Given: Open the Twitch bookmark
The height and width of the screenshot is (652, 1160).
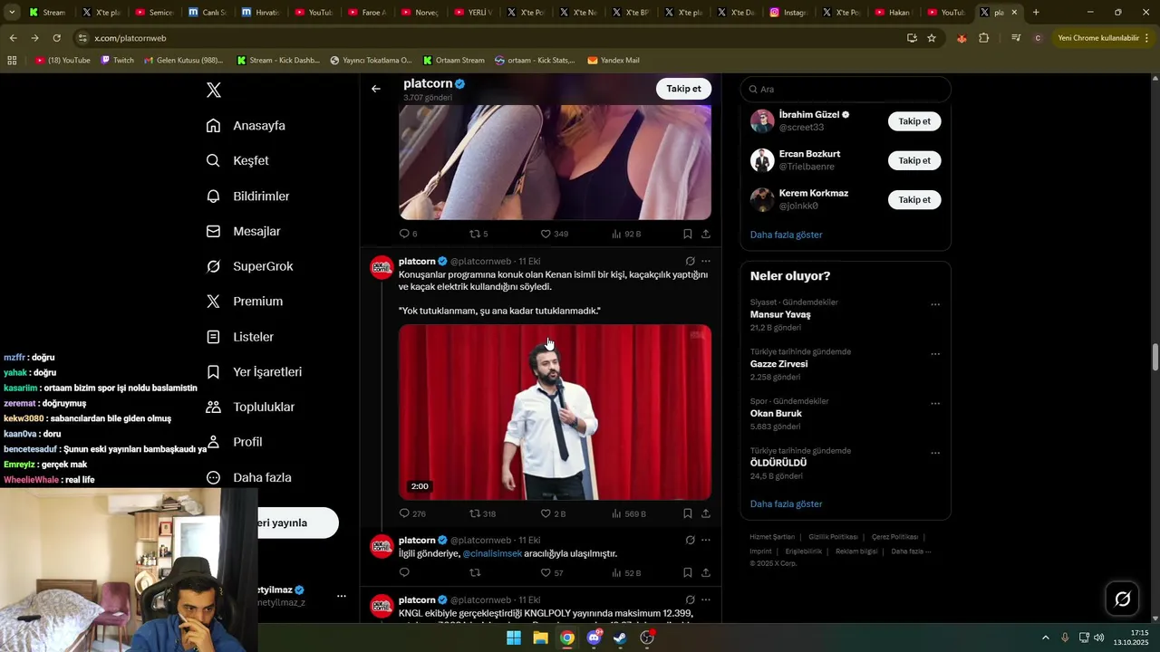Looking at the screenshot, I should click(117, 60).
